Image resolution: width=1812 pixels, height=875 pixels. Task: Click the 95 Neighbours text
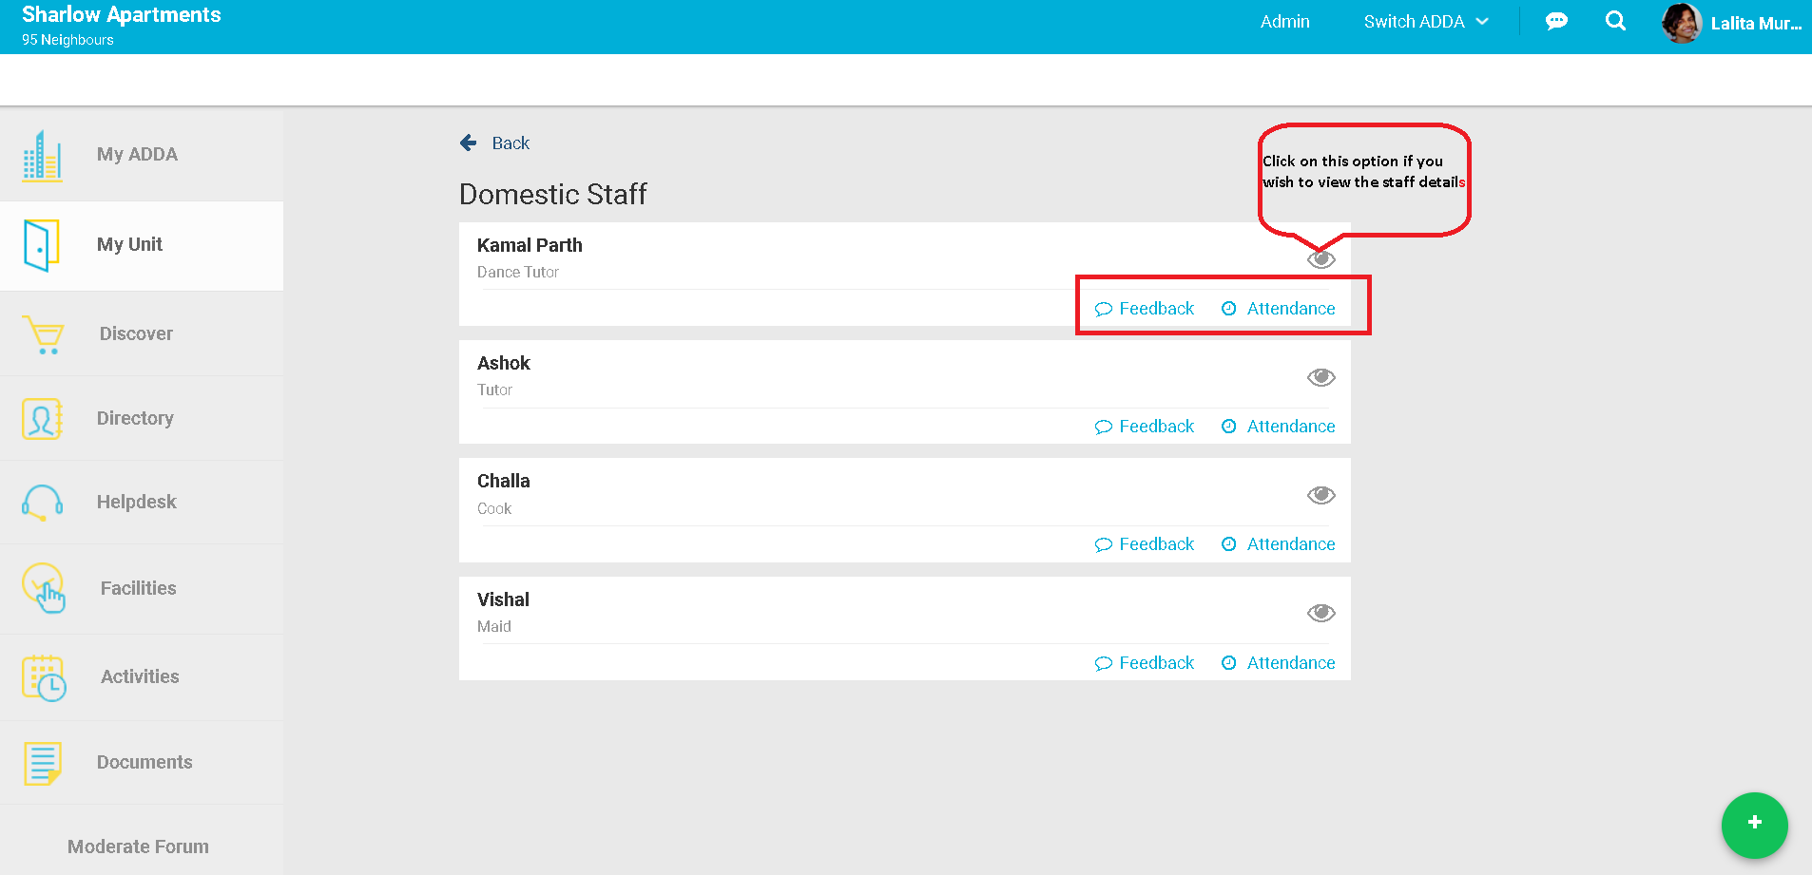click(x=67, y=40)
